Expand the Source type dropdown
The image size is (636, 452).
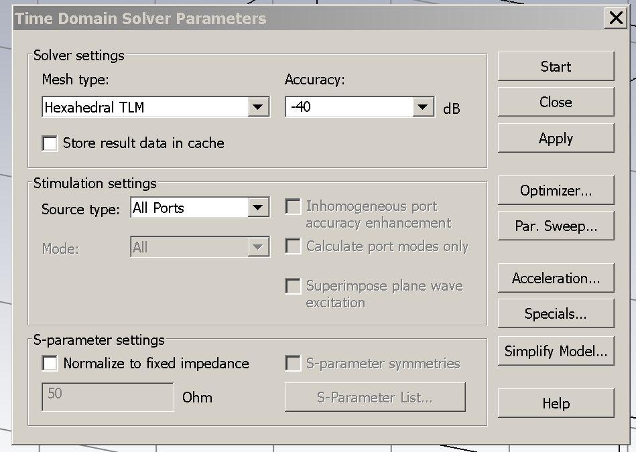coord(257,208)
